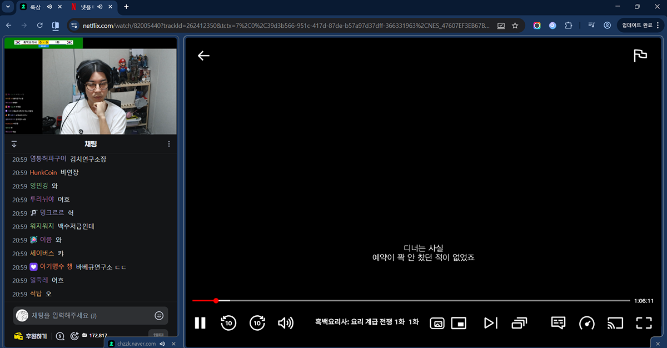Open audio and subtitles options
Image resolution: width=667 pixels, height=348 pixels.
558,323
